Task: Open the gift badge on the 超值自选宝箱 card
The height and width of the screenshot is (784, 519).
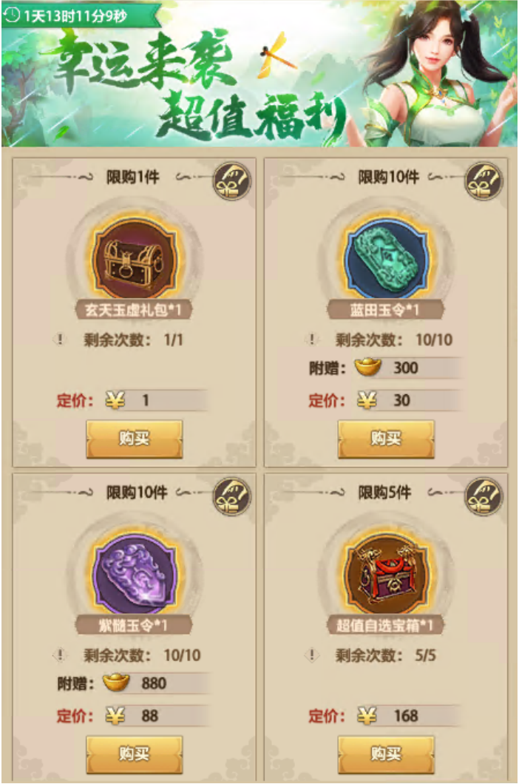Action: coord(484,496)
